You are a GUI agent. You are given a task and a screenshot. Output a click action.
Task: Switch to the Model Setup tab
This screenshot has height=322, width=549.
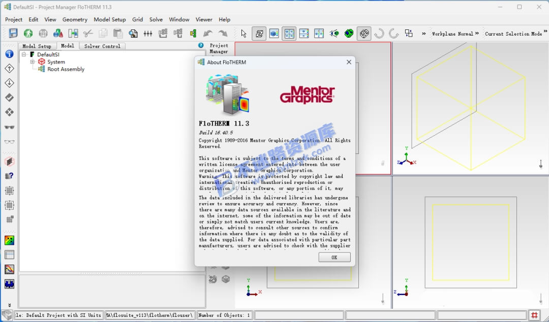tap(37, 46)
